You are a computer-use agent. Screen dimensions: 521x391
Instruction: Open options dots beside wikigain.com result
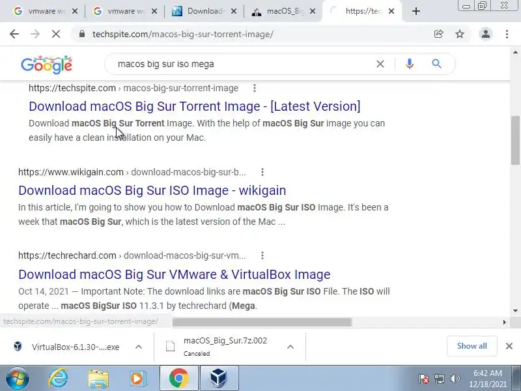[x=262, y=172]
